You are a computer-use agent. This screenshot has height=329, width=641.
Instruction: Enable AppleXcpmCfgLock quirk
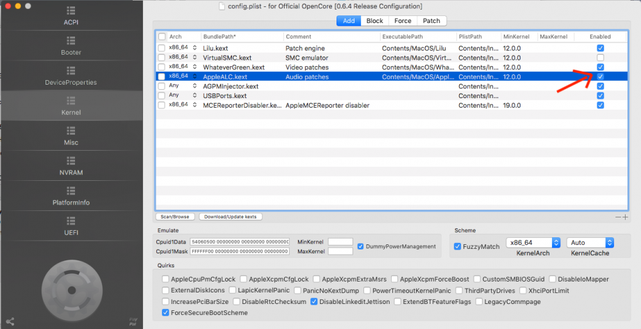coord(244,279)
